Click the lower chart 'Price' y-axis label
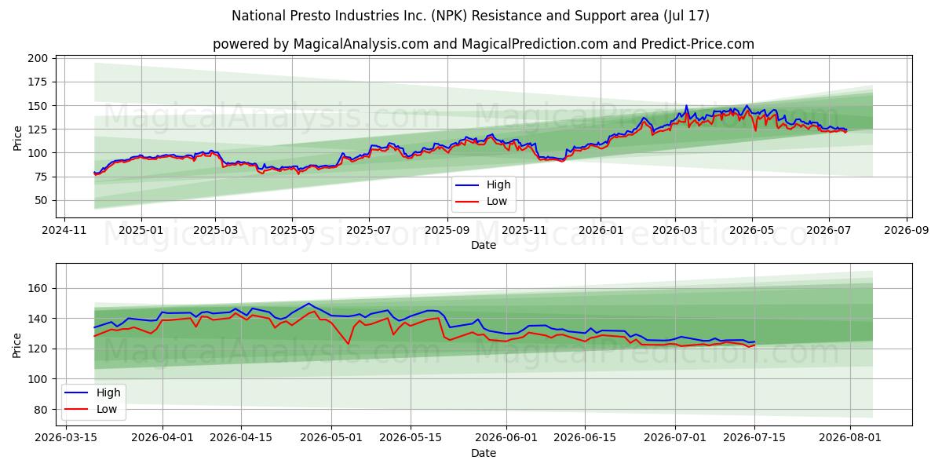 17,345
